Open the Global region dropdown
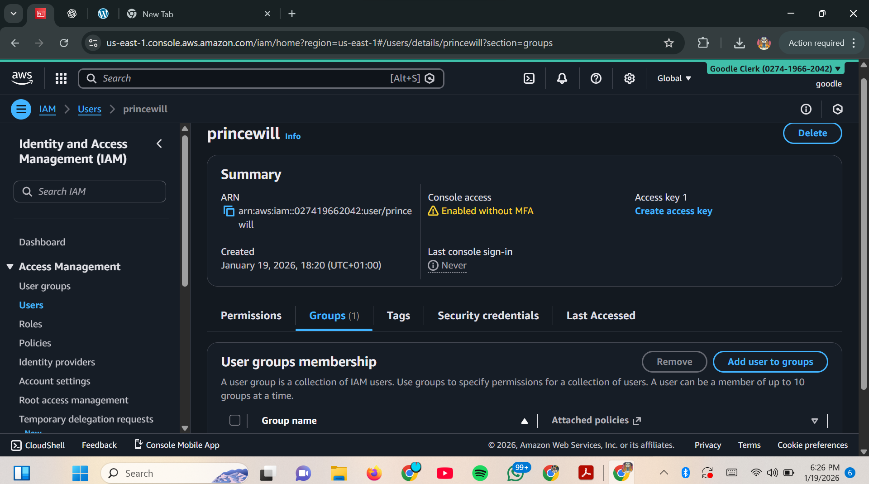The image size is (869, 484). point(674,78)
